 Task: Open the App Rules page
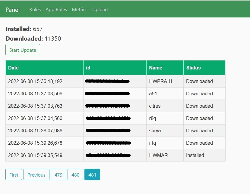pyautogui.click(x=56, y=10)
